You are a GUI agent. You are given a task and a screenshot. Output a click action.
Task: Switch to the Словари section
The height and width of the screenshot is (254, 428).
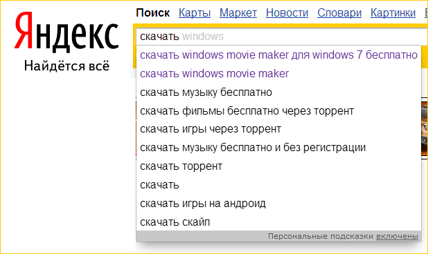click(x=339, y=13)
